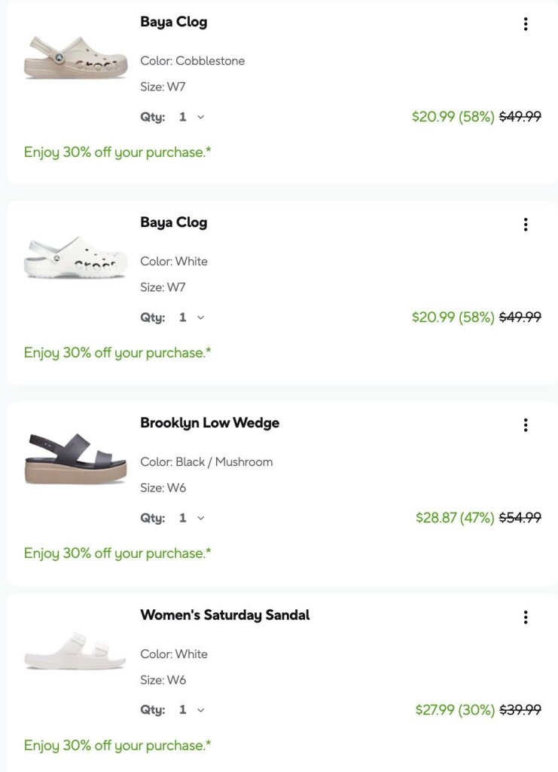The width and height of the screenshot is (558, 772).
Task: Open second Baya Clog title, White color
Action: click(173, 222)
